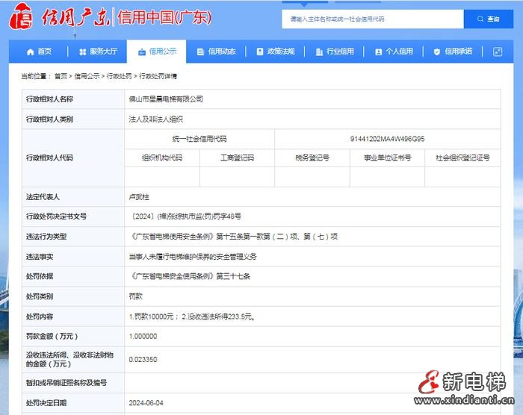This screenshot has height=415, width=523.
Task: Click the icon beside 行业信用
Action: click(x=318, y=52)
